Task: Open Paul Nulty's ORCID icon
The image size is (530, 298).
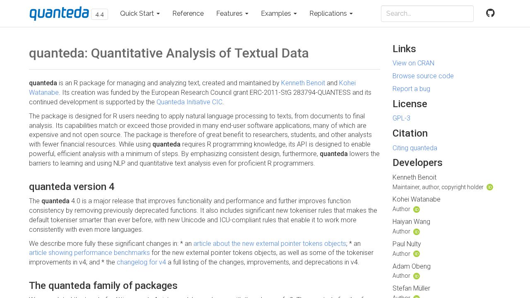Action: 417,254
